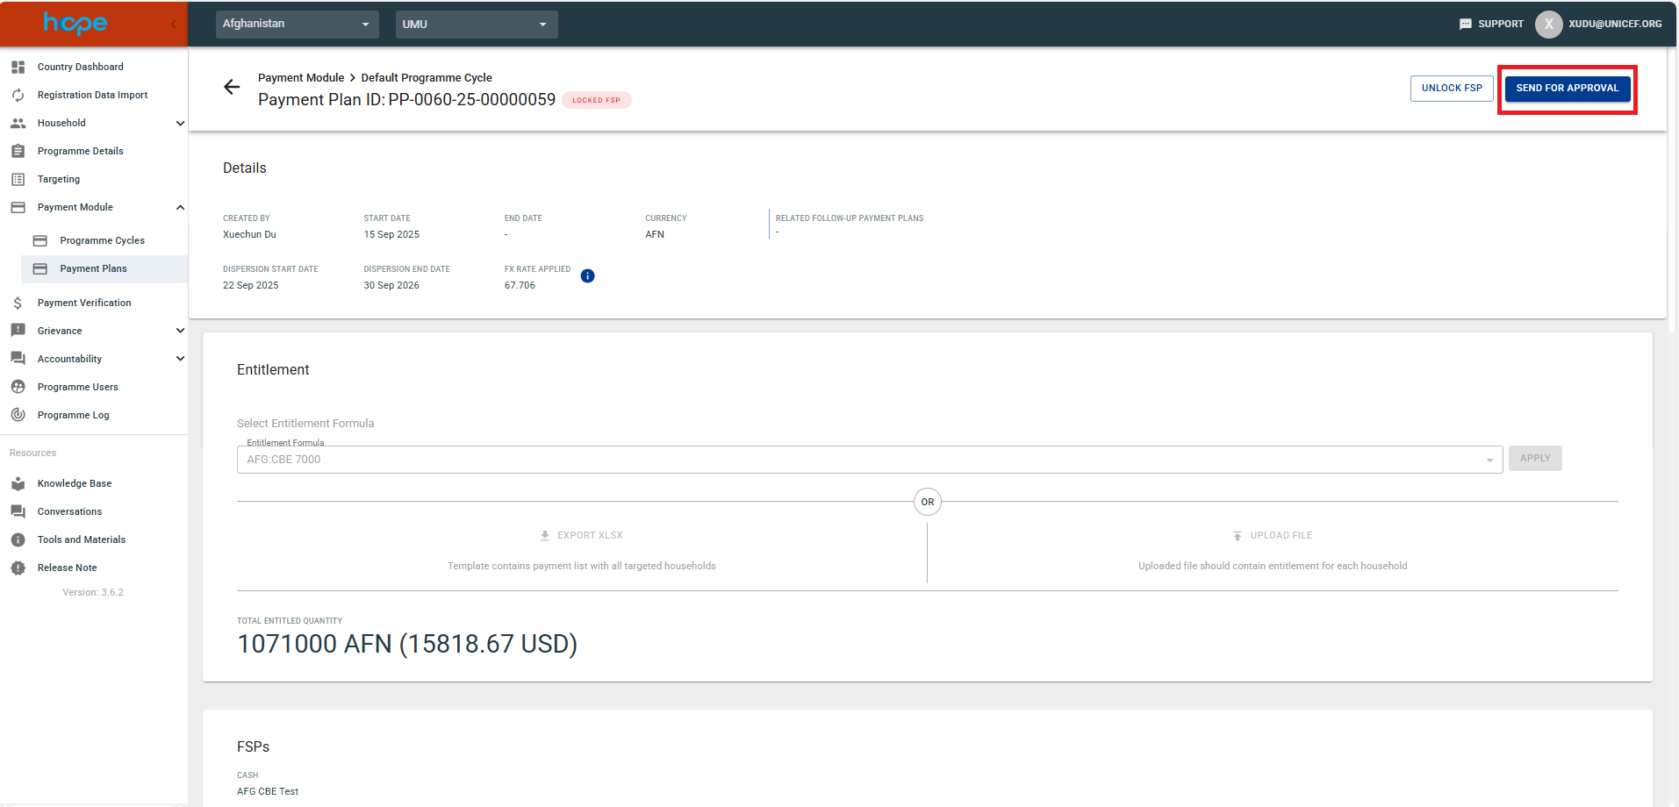Click the Programme Log icon

click(x=18, y=415)
